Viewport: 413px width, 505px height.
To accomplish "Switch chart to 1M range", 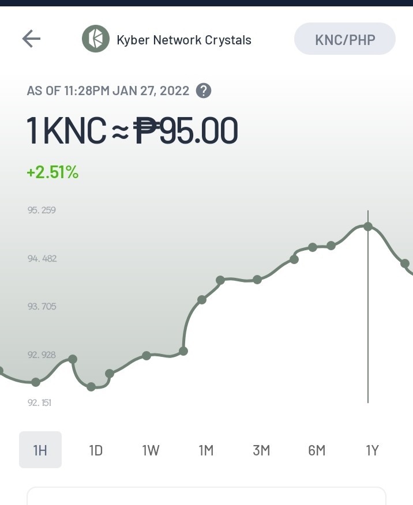I will [206, 450].
